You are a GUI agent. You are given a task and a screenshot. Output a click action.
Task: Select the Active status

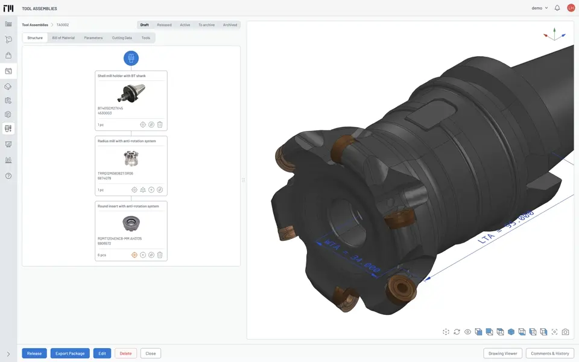coord(185,25)
